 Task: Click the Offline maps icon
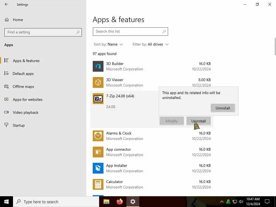6,86
